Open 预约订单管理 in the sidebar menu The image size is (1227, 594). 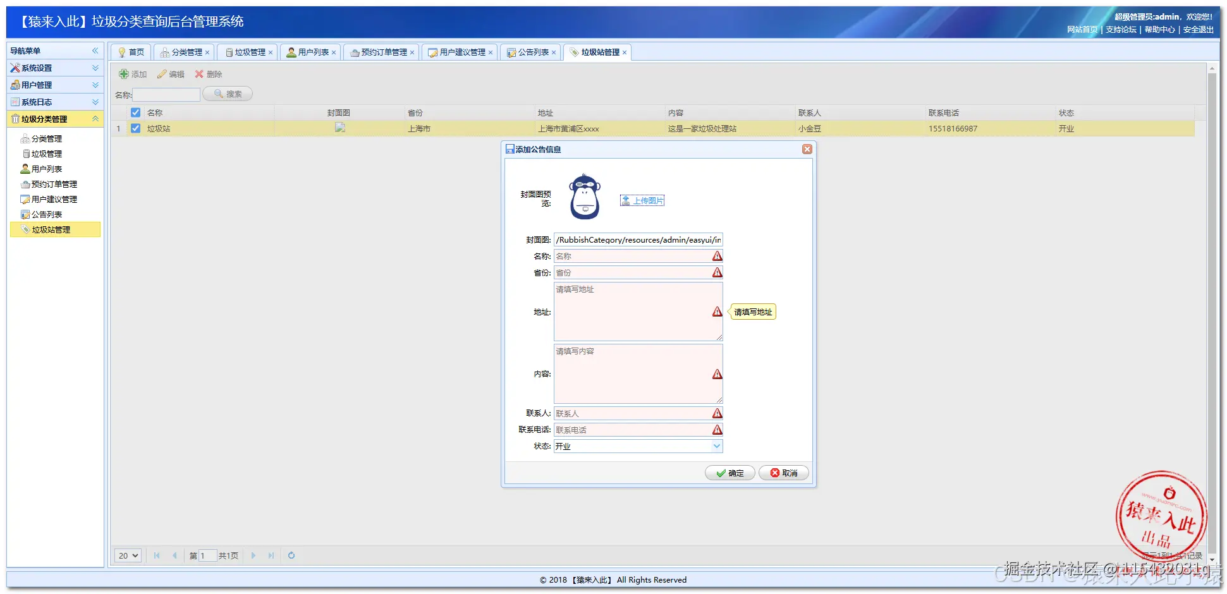(54, 185)
